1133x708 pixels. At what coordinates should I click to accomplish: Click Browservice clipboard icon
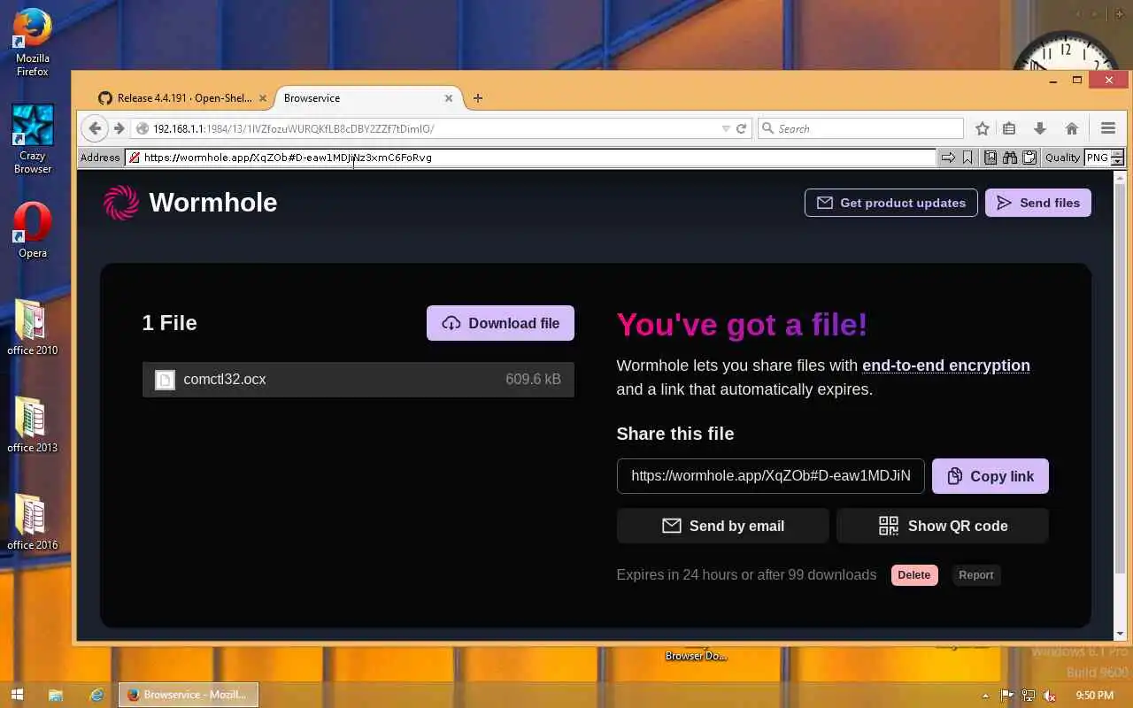click(1029, 158)
